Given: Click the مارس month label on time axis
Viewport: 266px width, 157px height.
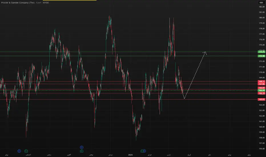Looking at the screenshot, I should coord(169,155).
